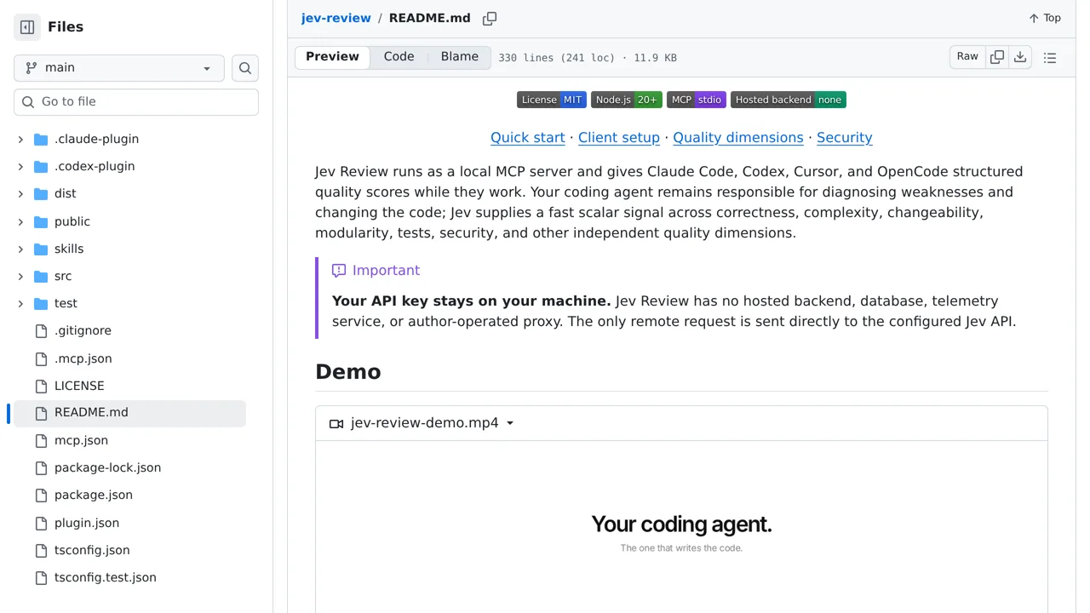Viewport: 1090px width, 613px height.
Task: Copy raw file contents icon
Action: [997, 57]
